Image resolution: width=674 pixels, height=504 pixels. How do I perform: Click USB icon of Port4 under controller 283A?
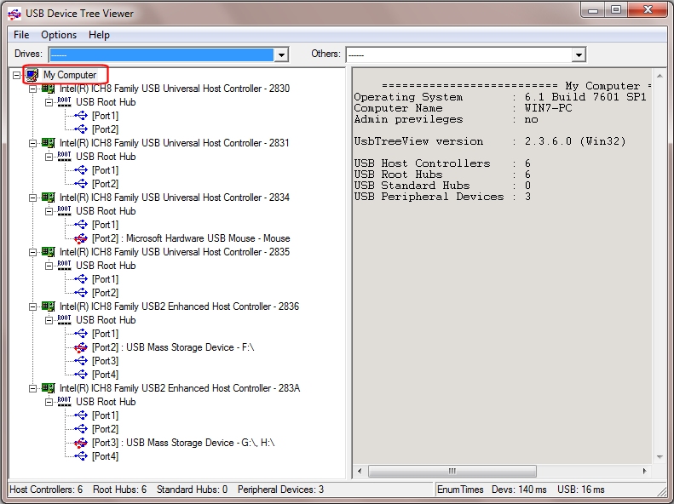[x=80, y=457]
